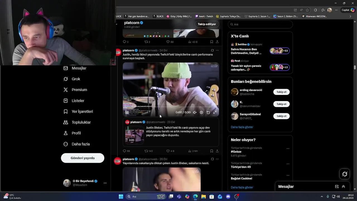Open the Daha fazla sidebar menu
This screenshot has width=357, height=201.
tap(76, 144)
